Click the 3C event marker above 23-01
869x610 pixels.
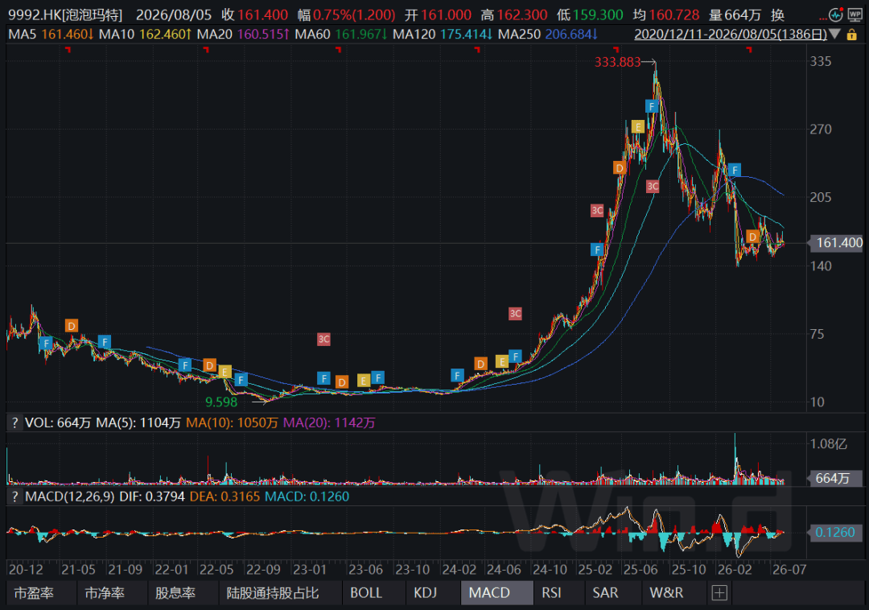tap(323, 339)
